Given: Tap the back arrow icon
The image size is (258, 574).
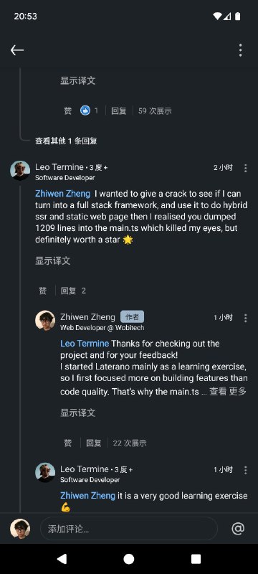Looking at the screenshot, I should (x=17, y=50).
